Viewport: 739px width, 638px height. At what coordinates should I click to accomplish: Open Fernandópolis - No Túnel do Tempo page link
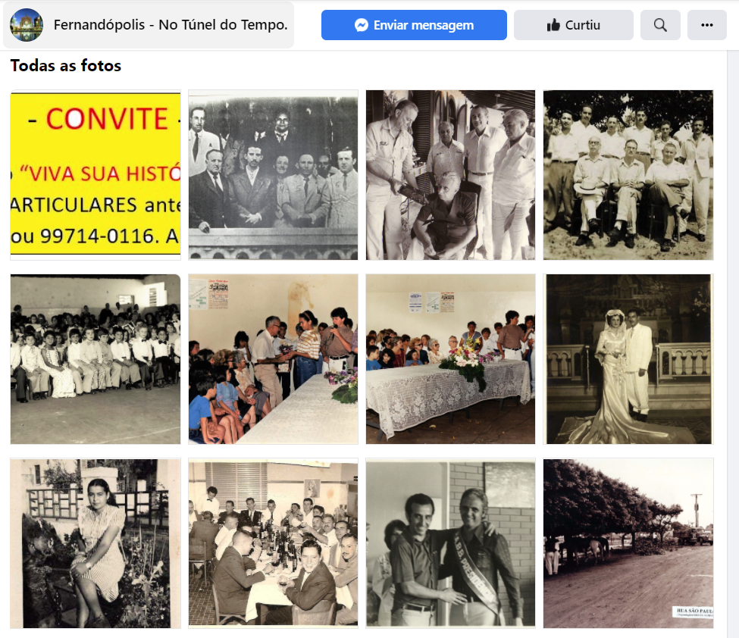point(170,24)
